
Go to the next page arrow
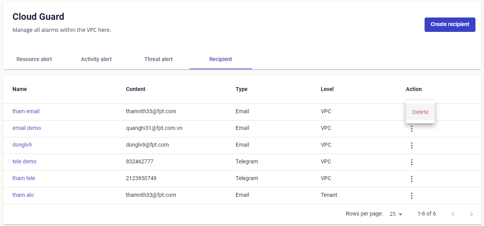(x=471, y=214)
